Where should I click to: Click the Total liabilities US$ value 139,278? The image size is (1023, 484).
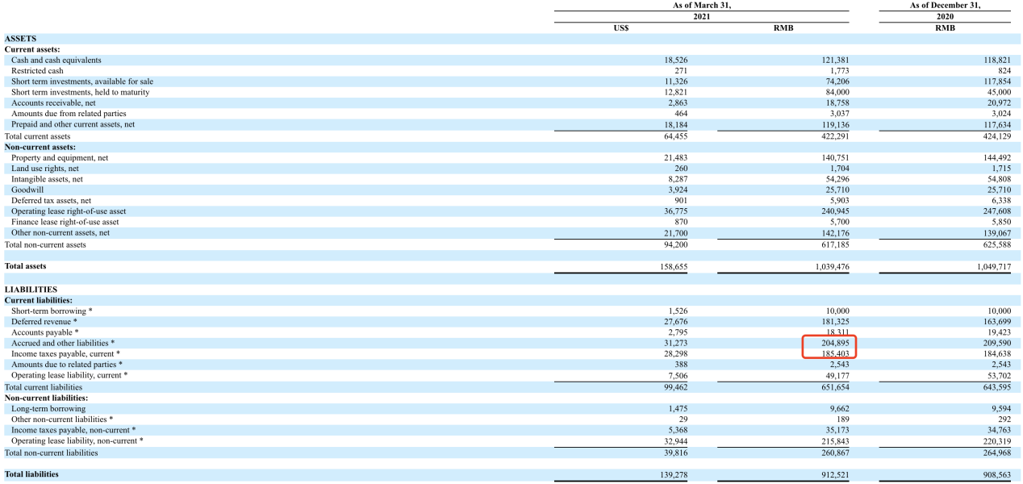click(671, 474)
